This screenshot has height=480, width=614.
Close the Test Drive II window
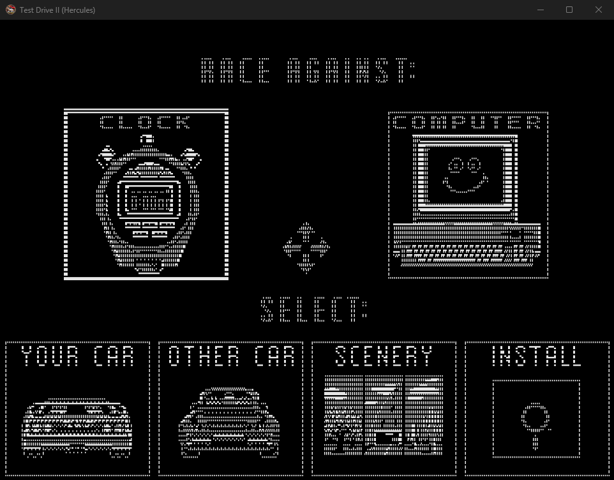click(599, 10)
